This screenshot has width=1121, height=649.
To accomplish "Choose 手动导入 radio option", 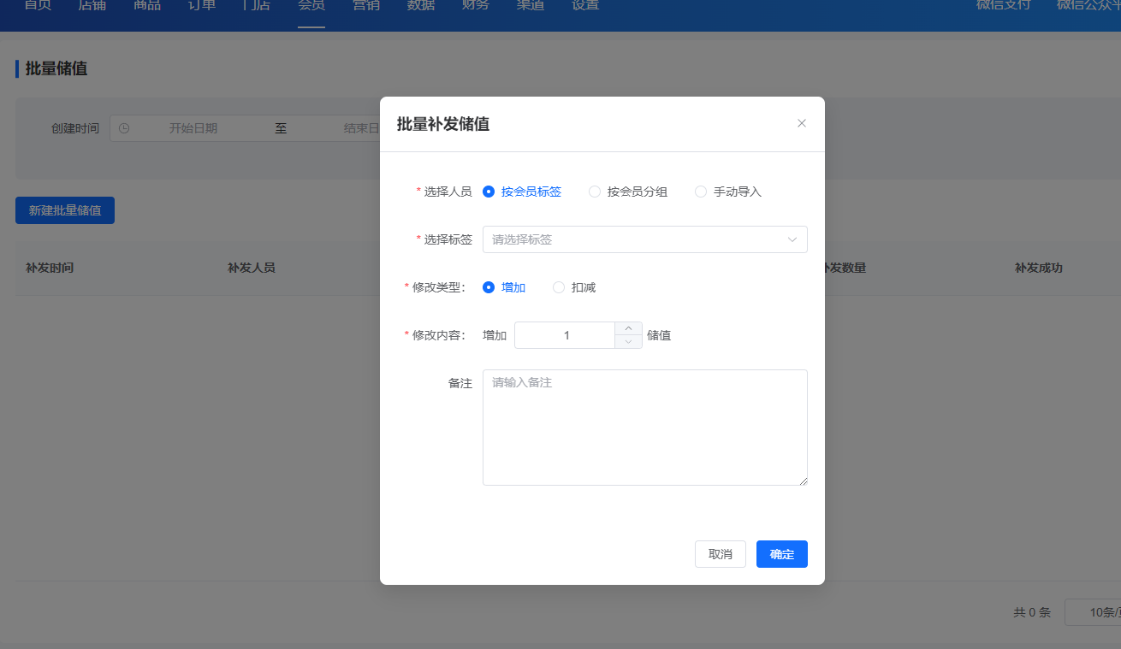I will [728, 192].
